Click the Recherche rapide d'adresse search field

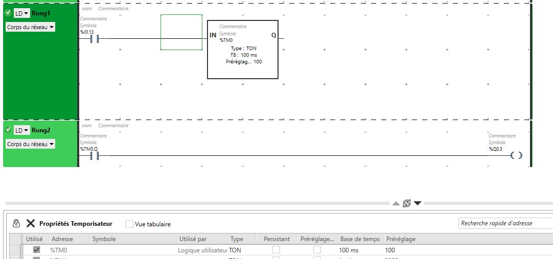pyautogui.click(x=504, y=223)
